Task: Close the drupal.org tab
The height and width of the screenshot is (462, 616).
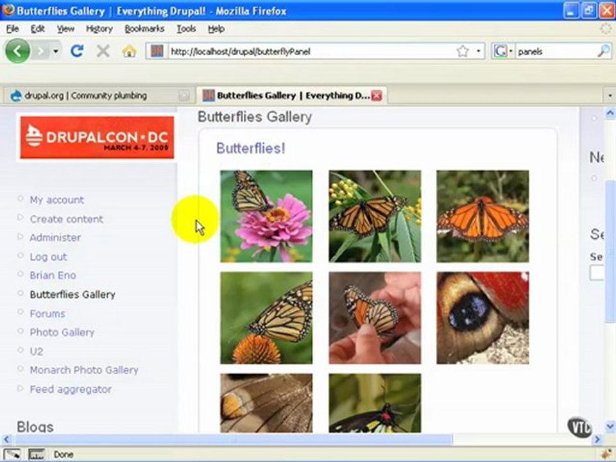Action: pos(184,96)
